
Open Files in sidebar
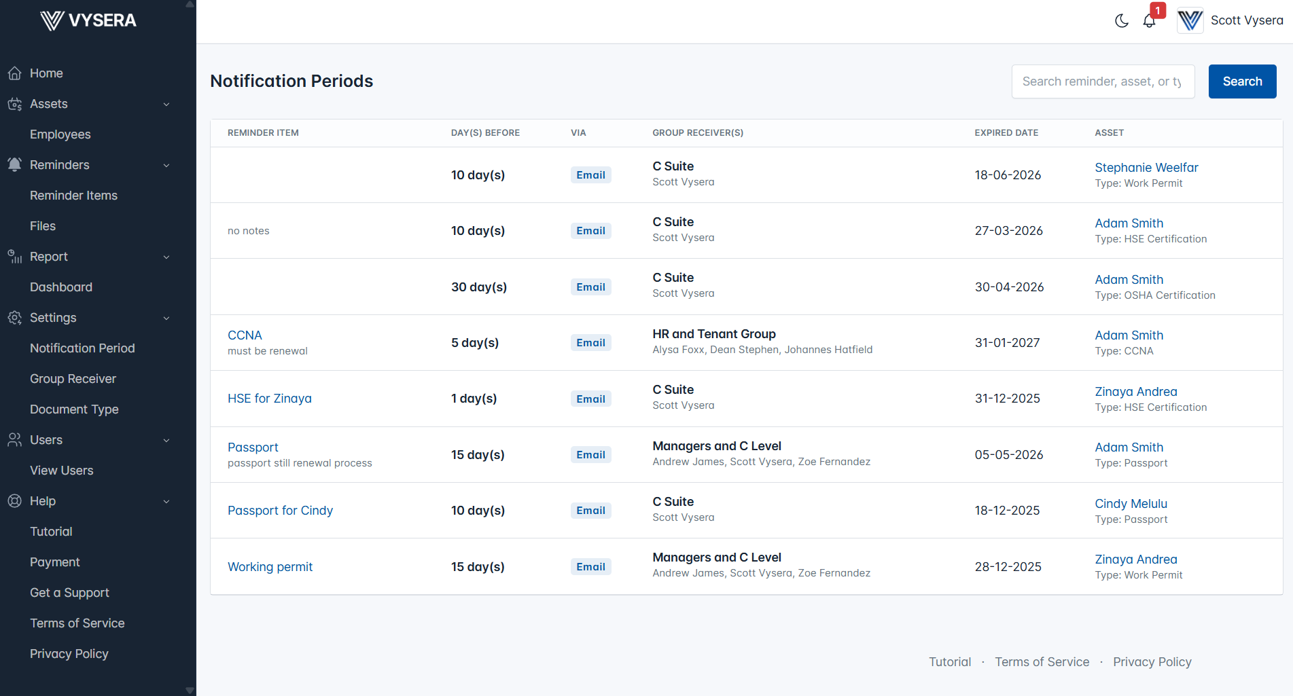(43, 226)
